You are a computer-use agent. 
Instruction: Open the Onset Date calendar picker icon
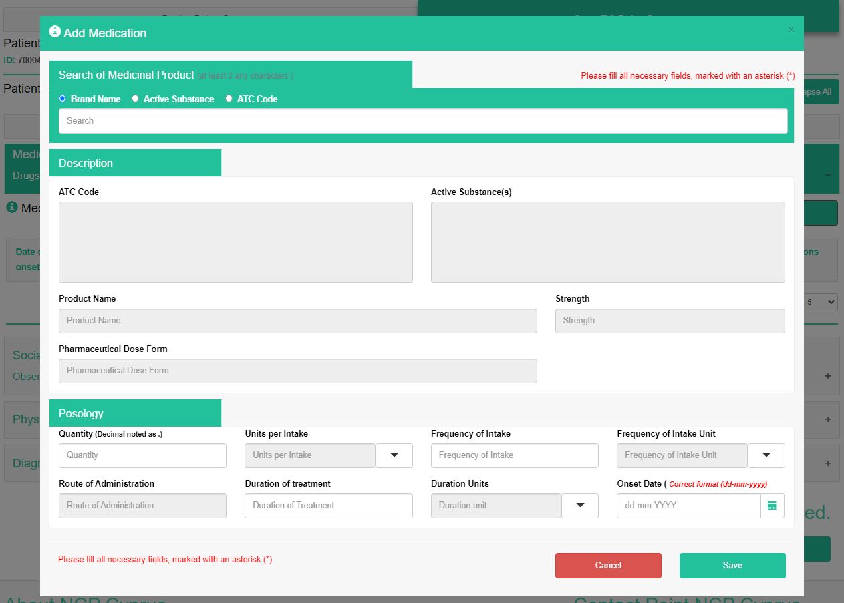[772, 506]
